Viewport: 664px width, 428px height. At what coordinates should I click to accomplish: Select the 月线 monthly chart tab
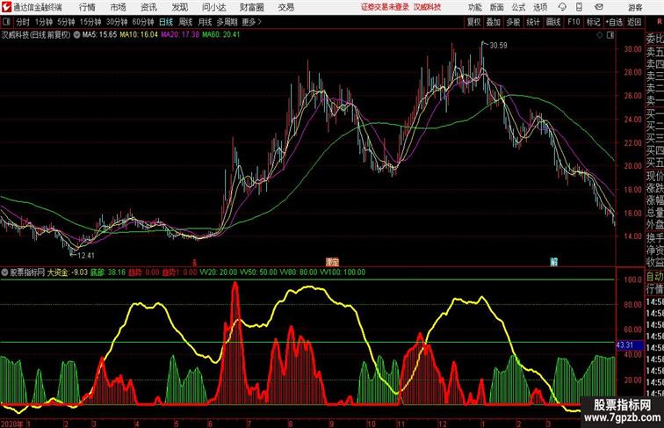coord(205,22)
